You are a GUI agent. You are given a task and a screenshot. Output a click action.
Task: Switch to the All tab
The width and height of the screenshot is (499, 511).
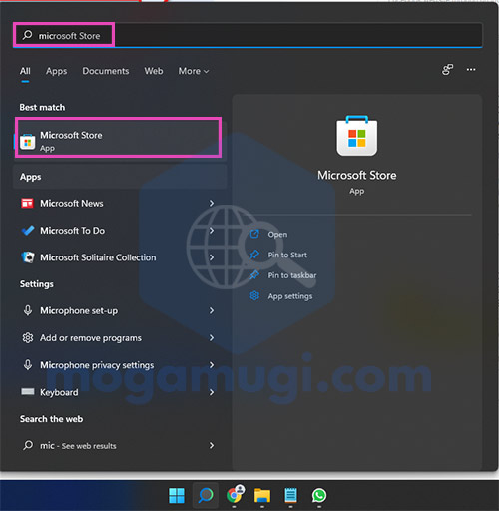(25, 71)
